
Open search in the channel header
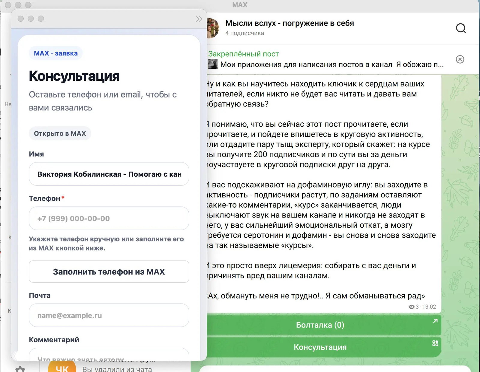(461, 28)
